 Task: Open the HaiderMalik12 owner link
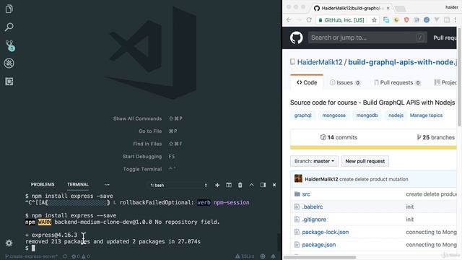tap(320, 62)
